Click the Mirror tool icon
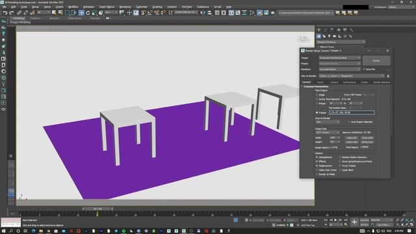 203,13
